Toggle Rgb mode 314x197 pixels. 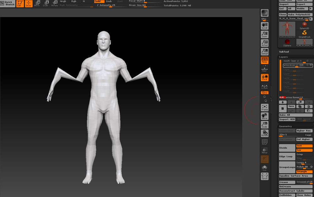tap(74, 1)
